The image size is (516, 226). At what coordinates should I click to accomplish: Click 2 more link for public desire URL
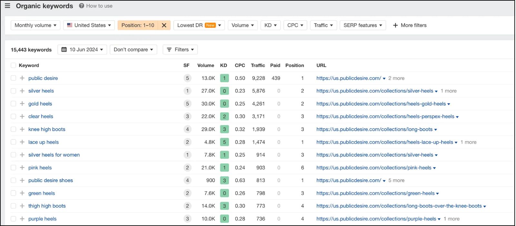coord(396,78)
